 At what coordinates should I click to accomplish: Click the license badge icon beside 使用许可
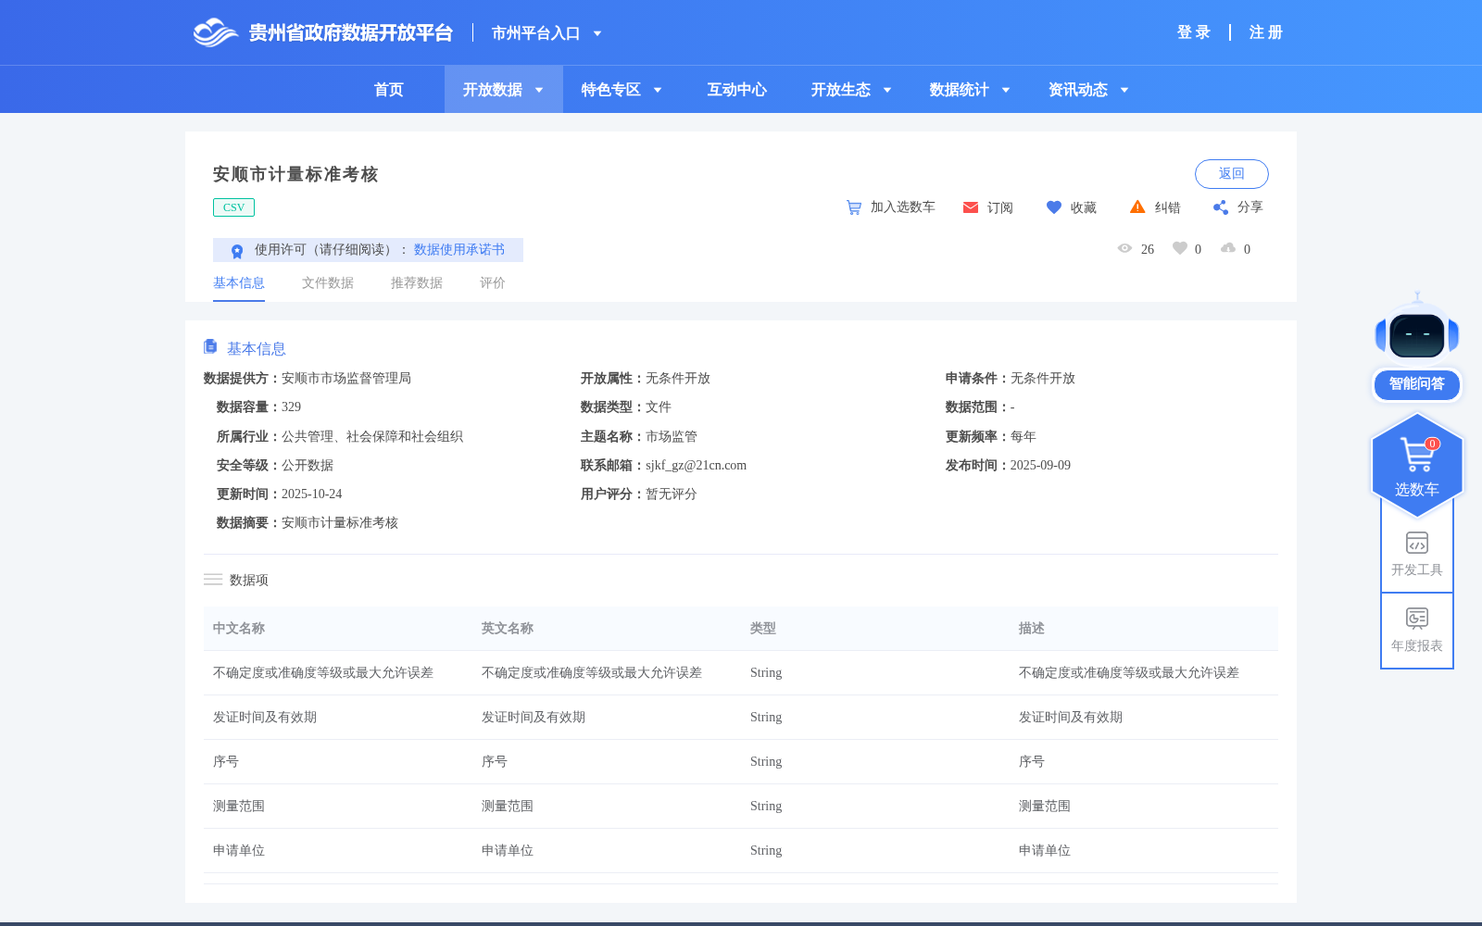click(237, 250)
